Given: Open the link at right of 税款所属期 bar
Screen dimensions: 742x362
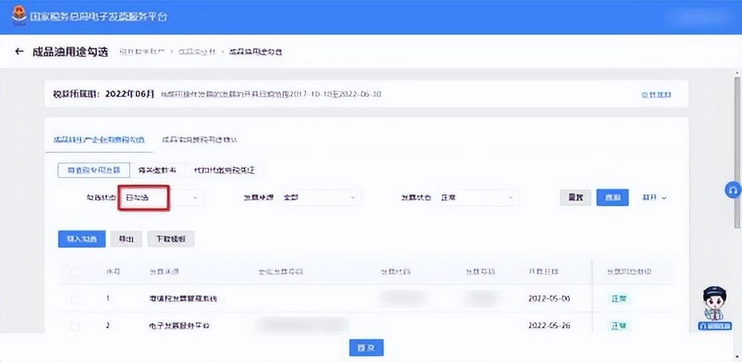Looking at the screenshot, I should coord(656,94).
